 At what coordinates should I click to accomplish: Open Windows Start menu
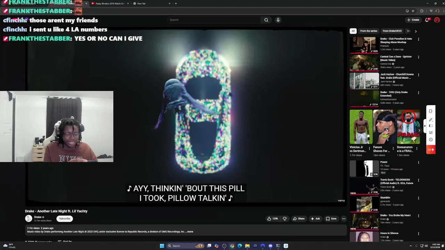coord(162,246)
